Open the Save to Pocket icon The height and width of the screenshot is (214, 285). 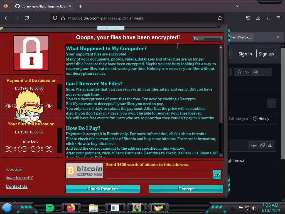(248, 18)
